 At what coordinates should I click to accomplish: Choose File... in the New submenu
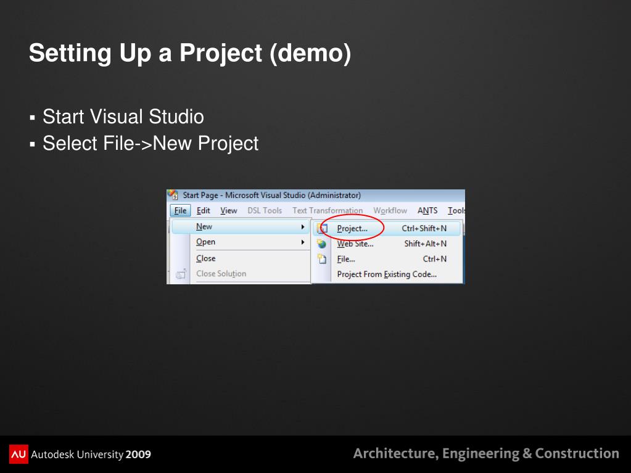pyautogui.click(x=387, y=259)
